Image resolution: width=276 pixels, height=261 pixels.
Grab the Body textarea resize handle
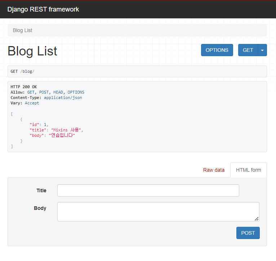[257, 219]
